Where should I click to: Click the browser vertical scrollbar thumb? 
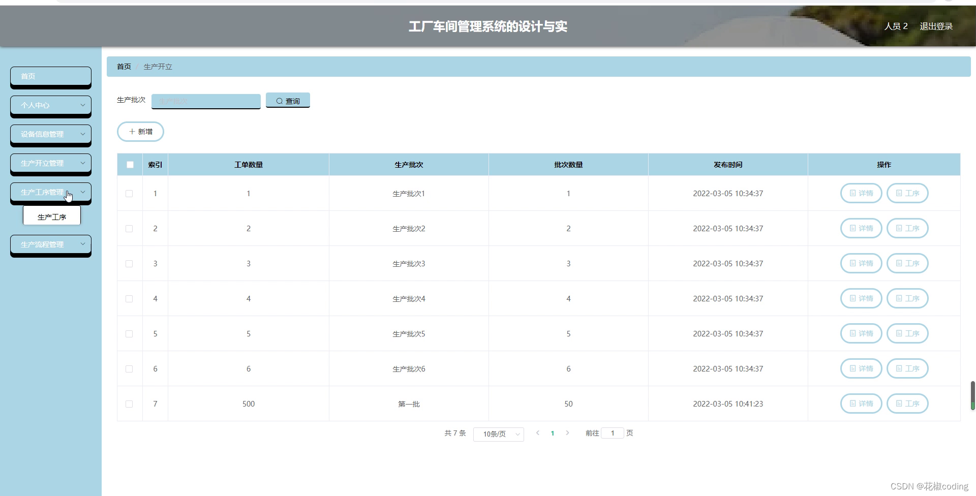(x=973, y=395)
